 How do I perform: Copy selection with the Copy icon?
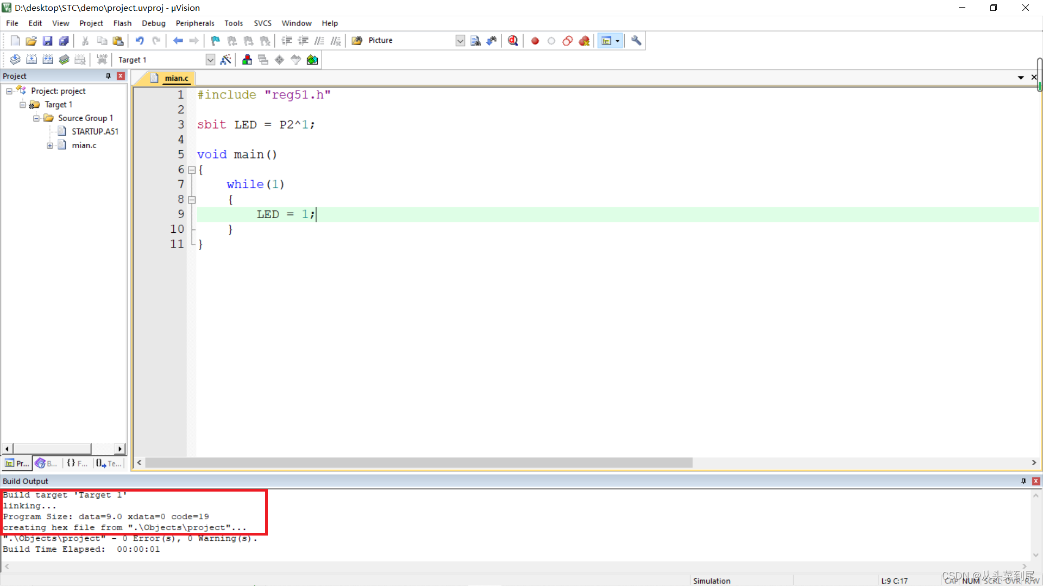(x=102, y=41)
